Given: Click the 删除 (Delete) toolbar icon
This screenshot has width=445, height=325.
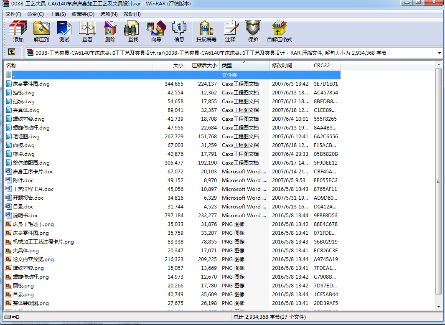Looking at the screenshot, I should (x=110, y=28).
